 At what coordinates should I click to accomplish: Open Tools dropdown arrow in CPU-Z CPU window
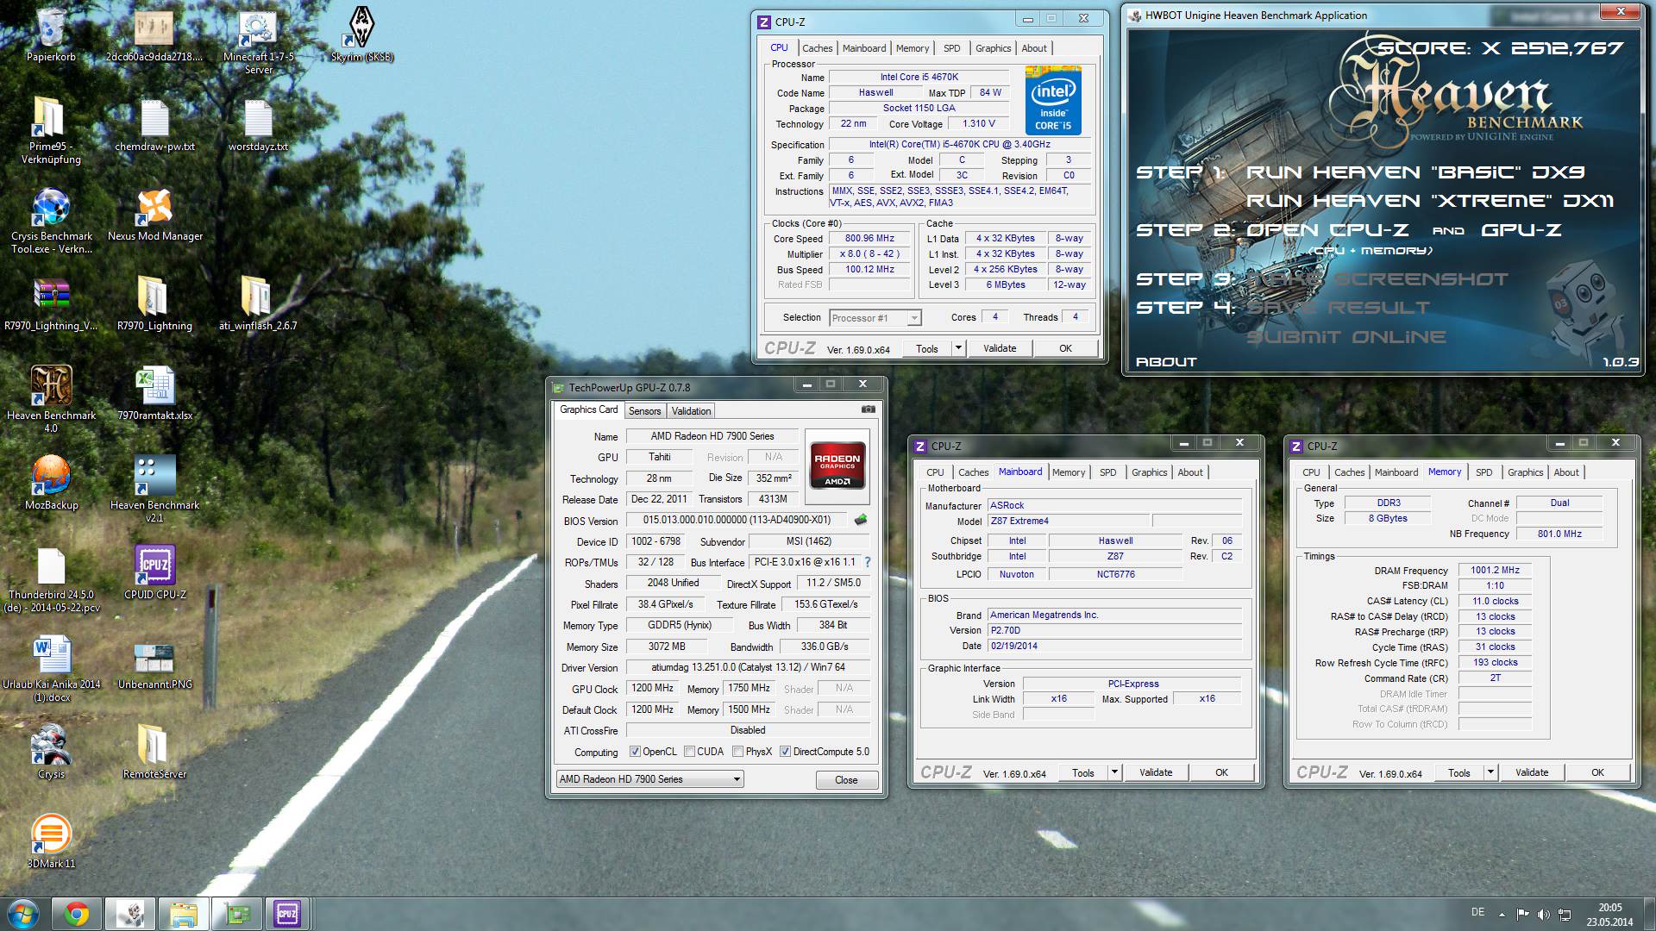(957, 348)
